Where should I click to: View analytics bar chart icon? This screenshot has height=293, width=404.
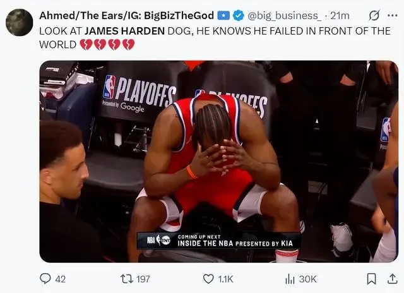pos(290,279)
